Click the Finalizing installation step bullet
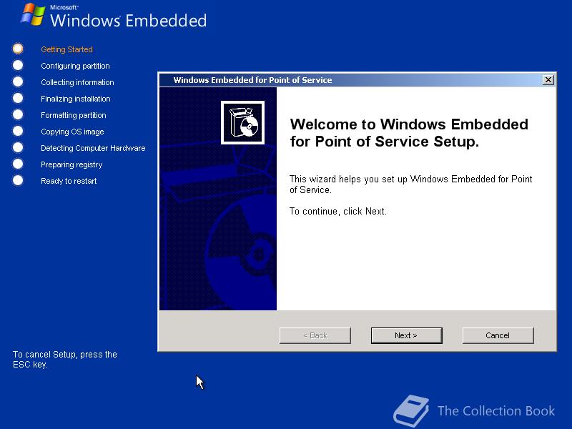Image resolution: width=572 pixels, height=429 pixels. [17, 98]
